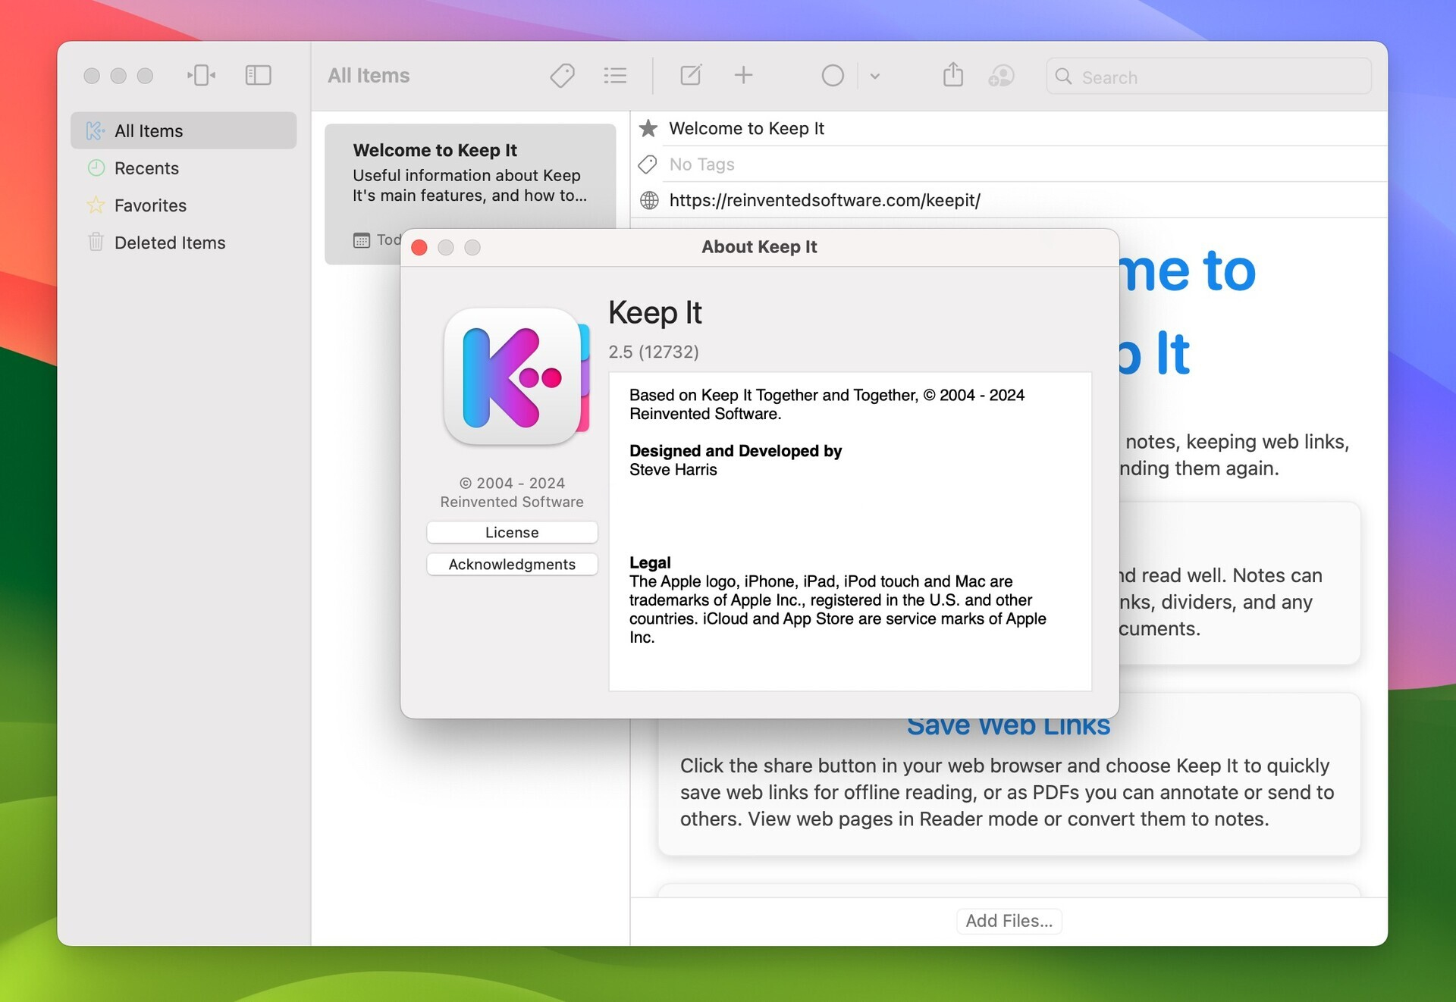Viewport: 1456px width, 1002px height.
Task: Click the All Items Keep It icon
Action: [x=96, y=131]
